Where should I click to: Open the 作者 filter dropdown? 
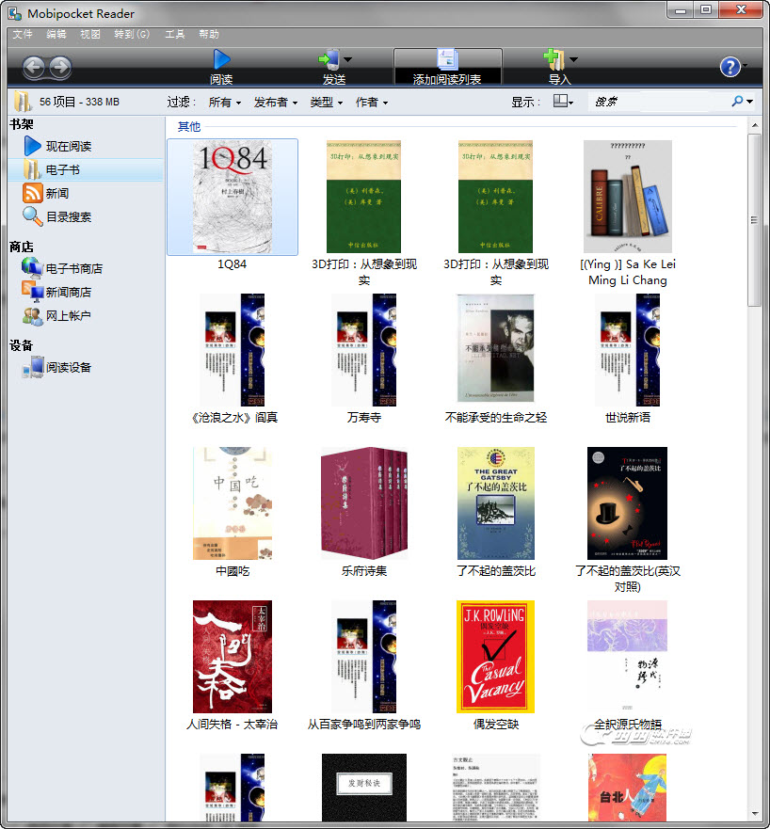click(x=371, y=102)
